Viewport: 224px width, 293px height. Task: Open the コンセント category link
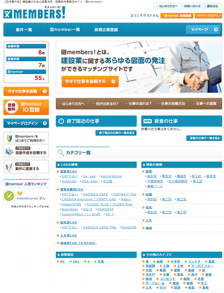(x=167, y=279)
